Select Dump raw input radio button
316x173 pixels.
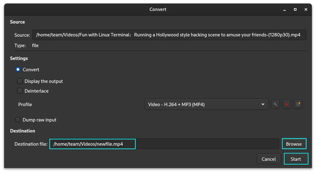(x=18, y=120)
